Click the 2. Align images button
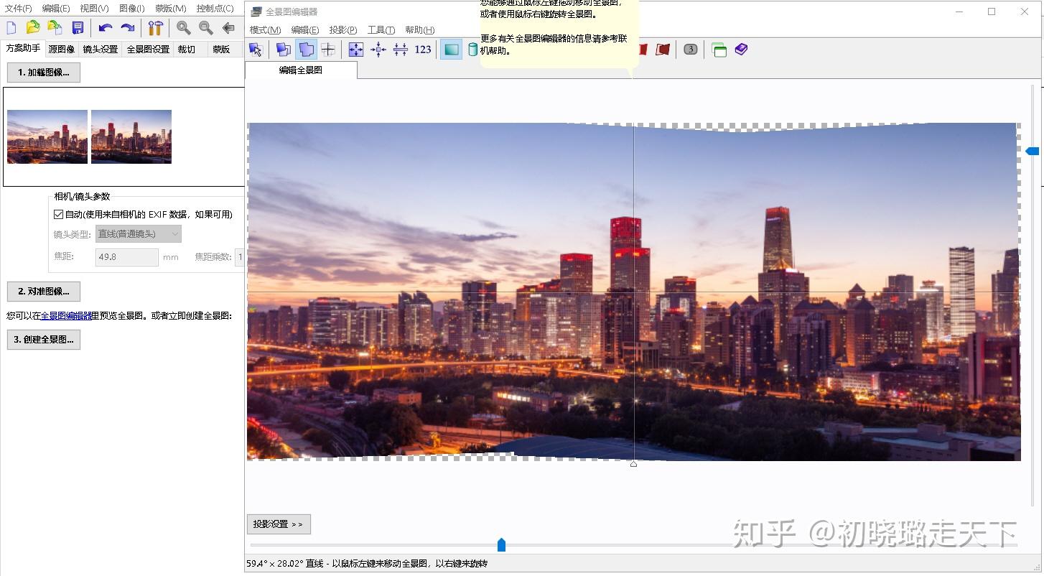The width and height of the screenshot is (1044, 576). (44, 292)
